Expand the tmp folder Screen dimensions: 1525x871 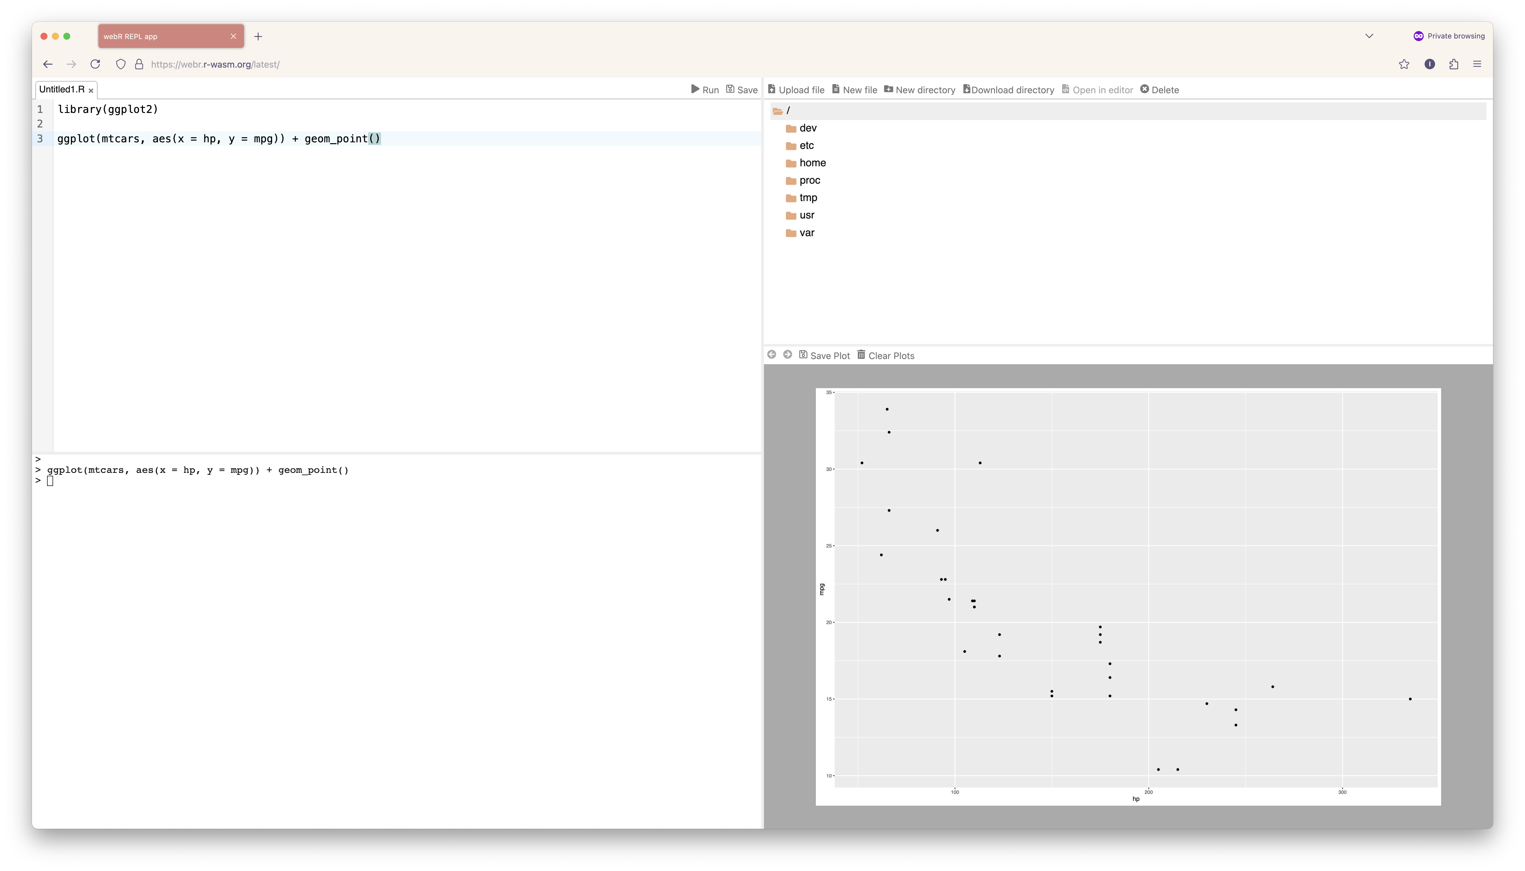(x=807, y=197)
